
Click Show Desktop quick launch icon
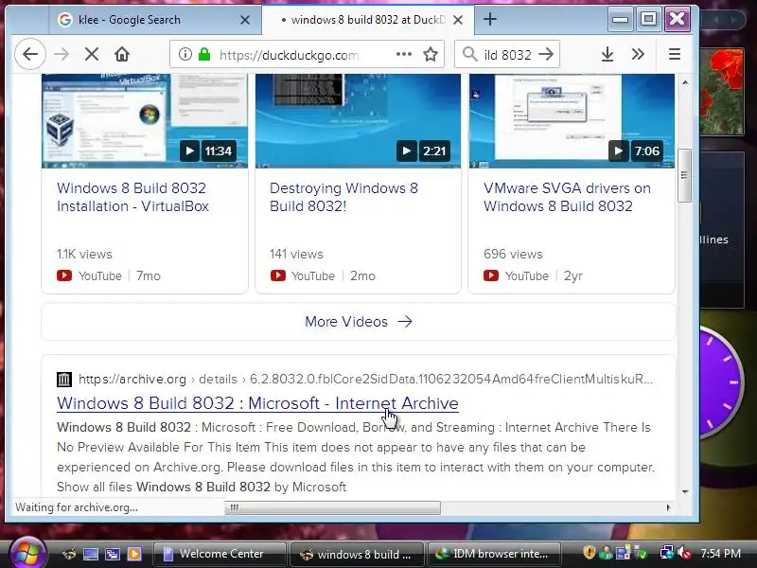tap(91, 554)
